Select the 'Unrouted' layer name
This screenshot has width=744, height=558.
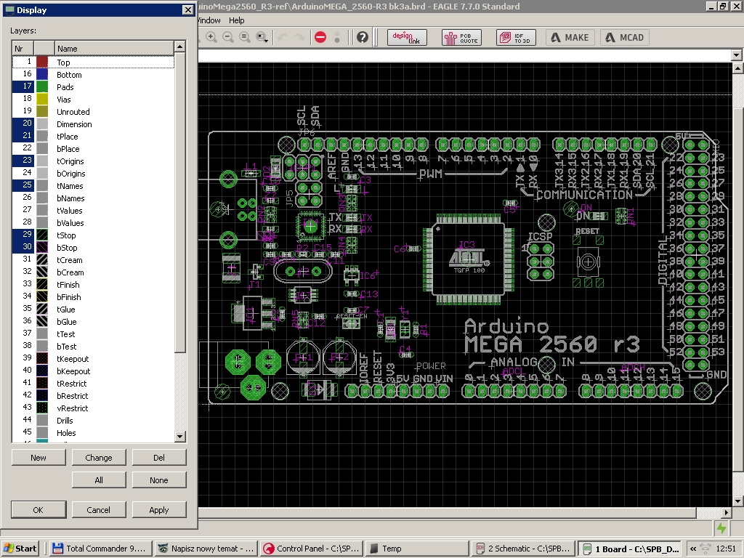[x=73, y=111]
